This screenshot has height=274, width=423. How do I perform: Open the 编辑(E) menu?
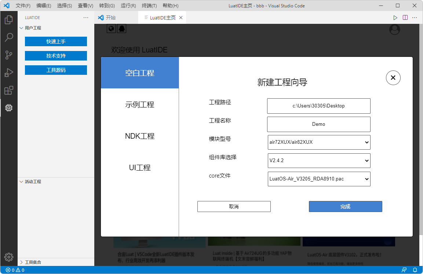click(44, 6)
